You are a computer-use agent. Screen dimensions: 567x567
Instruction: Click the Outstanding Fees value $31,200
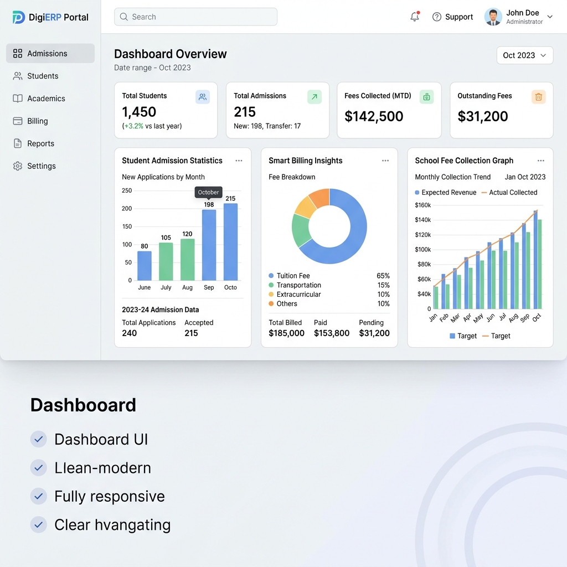tap(483, 116)
